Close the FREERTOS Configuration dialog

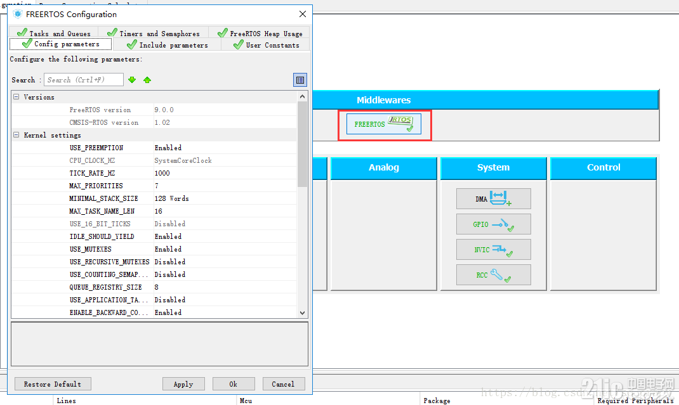coord(303,14)
